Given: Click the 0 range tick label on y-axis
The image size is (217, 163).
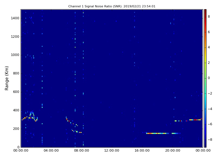Looking at the screenshot, I should pyautogui.click(x=18, y=147).
